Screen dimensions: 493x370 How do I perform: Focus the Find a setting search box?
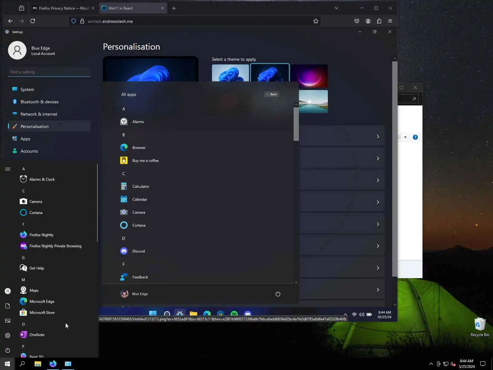[x=49, y=72]
